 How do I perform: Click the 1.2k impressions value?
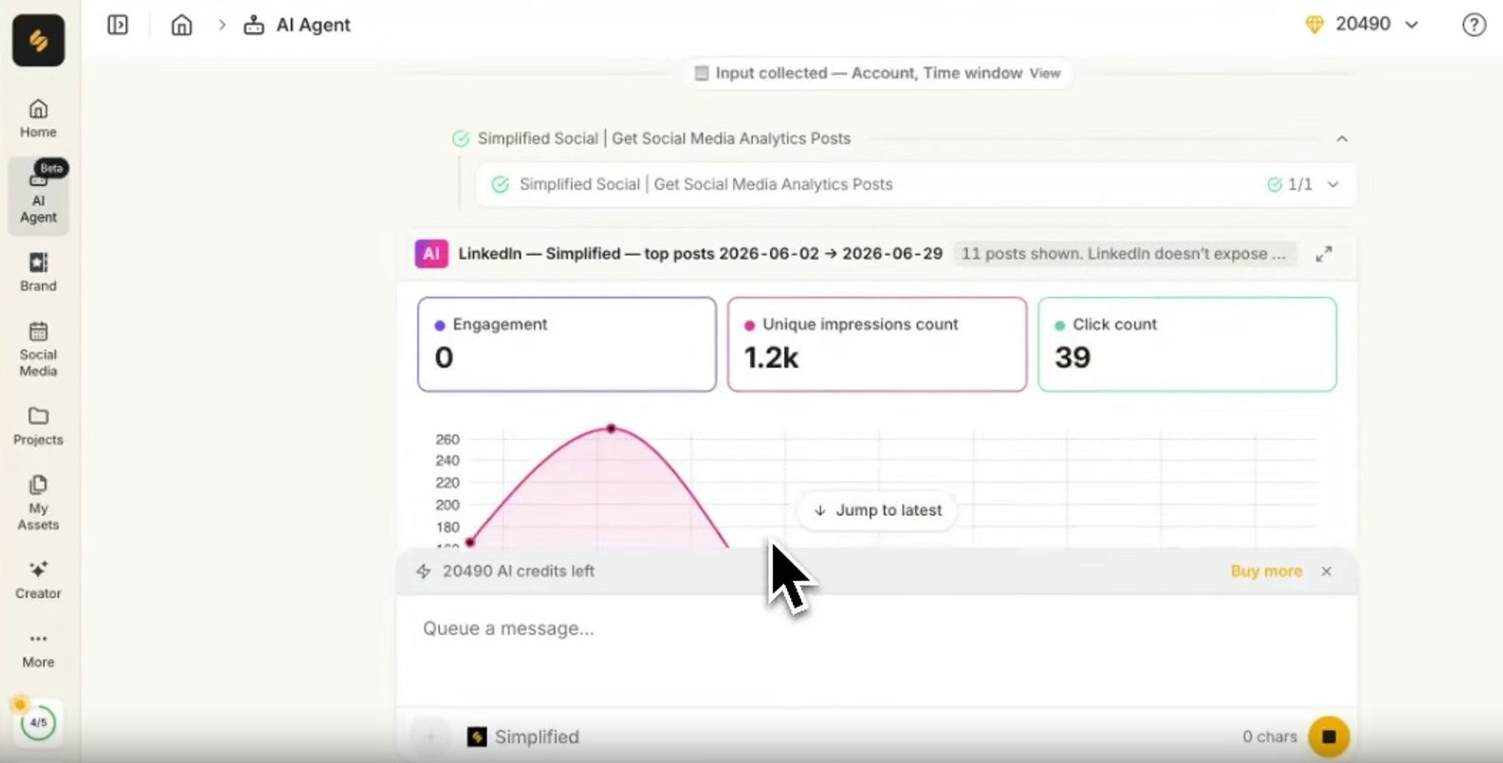[x=771, y=357]
